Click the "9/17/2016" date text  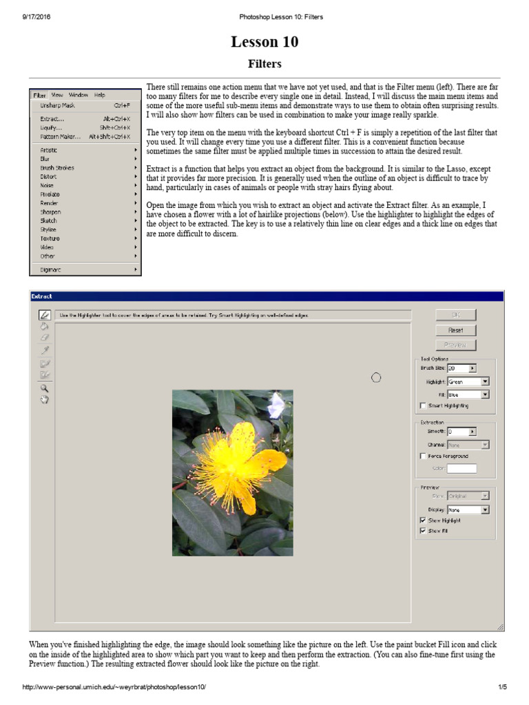(x=37, y=17)
